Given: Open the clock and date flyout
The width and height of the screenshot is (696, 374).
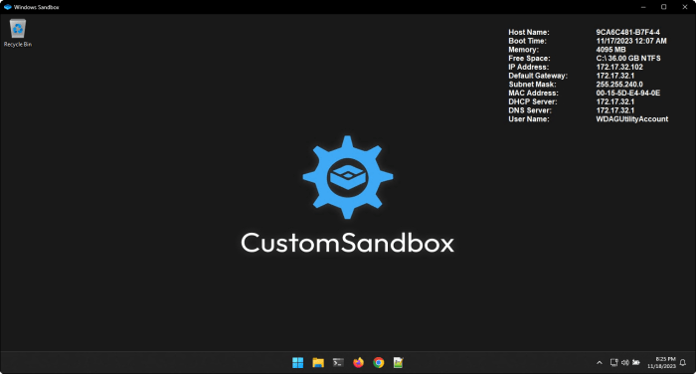Looking at the screenshot, I should pyautogui.click(x=661, y=362).
